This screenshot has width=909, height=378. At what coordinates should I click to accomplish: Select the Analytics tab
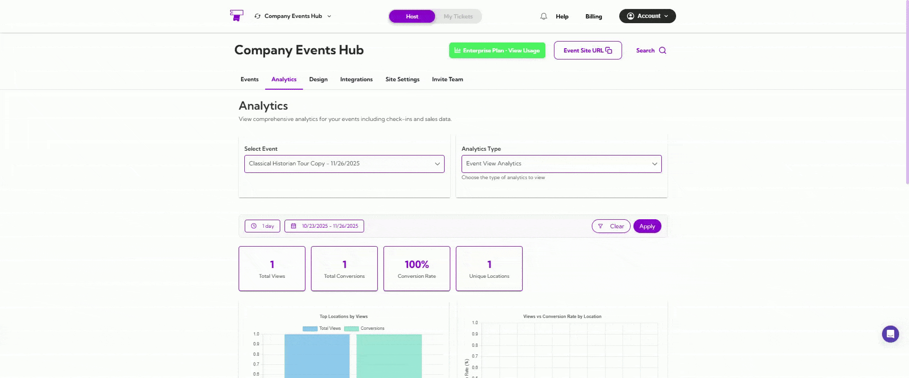(x=284, y=79)
